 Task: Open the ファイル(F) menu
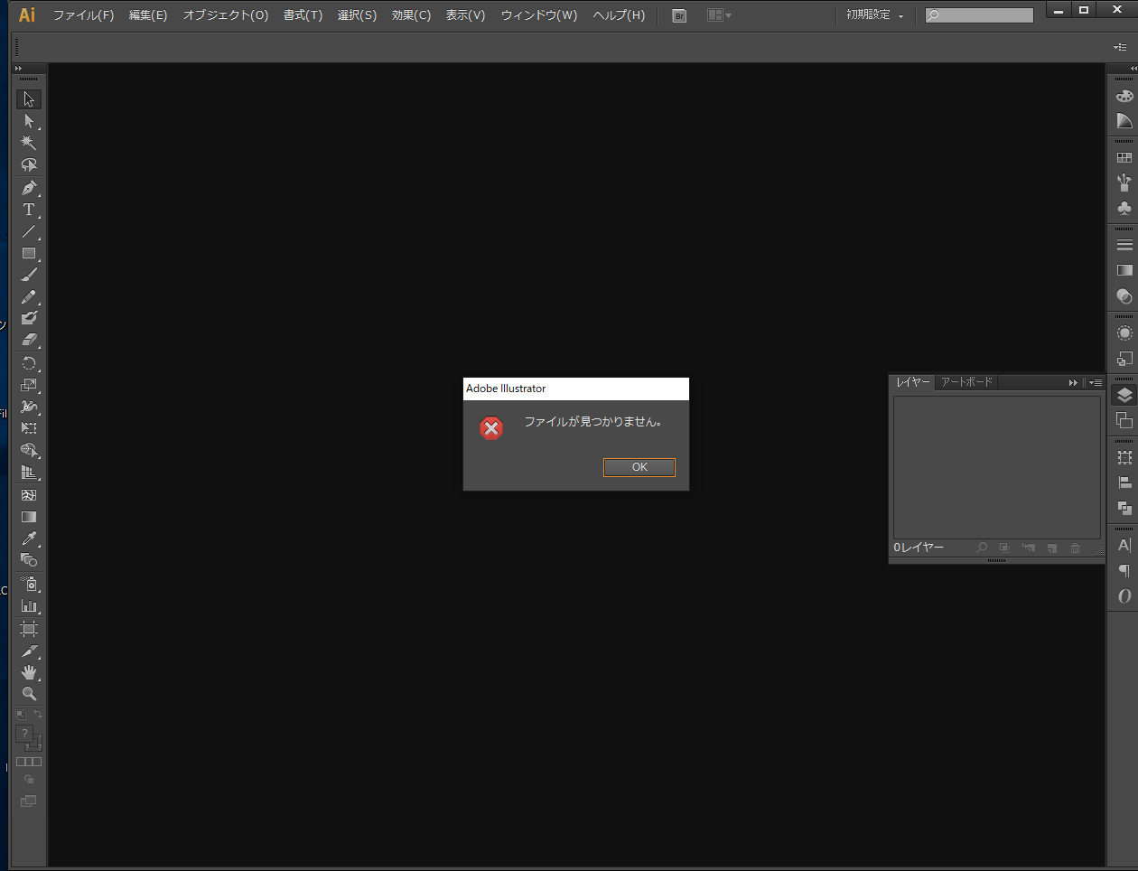pos(83,15)
